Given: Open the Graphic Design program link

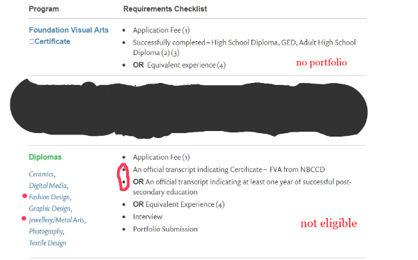Looking at the screenshot, I should 50,208.
